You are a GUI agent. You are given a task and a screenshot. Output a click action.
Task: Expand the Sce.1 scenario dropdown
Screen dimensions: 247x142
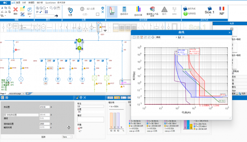coord(210,15)
